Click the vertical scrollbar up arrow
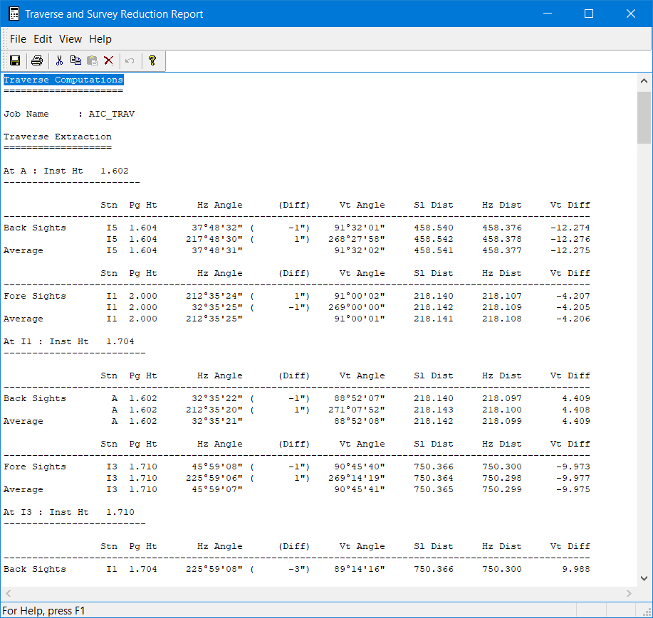 tap(644, 81)
